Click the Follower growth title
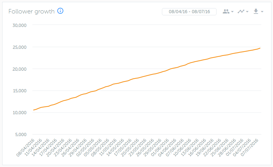Image resolution: width=273 pixels, height=167 pixels. 31,12
